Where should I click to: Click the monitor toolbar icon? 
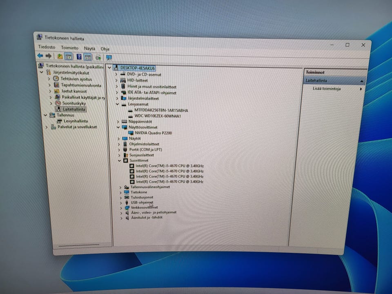[x=109, y=58]
